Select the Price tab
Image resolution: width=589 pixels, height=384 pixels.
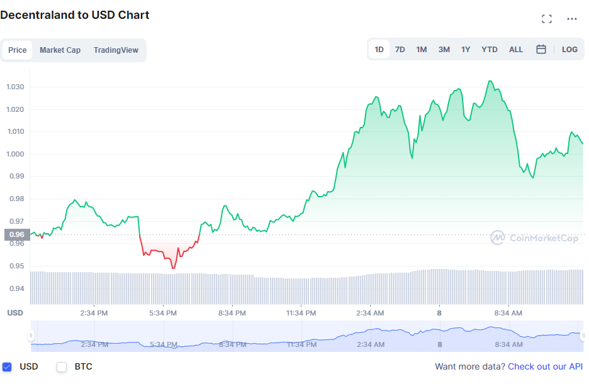[17, 50]
